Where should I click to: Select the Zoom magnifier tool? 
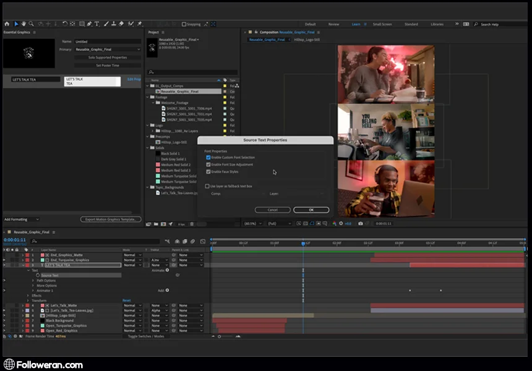(x=30, y=24)
